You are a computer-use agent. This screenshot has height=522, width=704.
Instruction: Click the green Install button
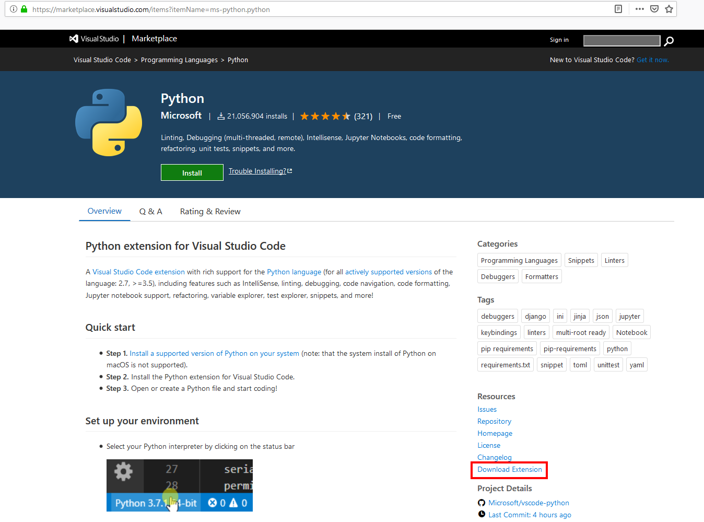192,172
